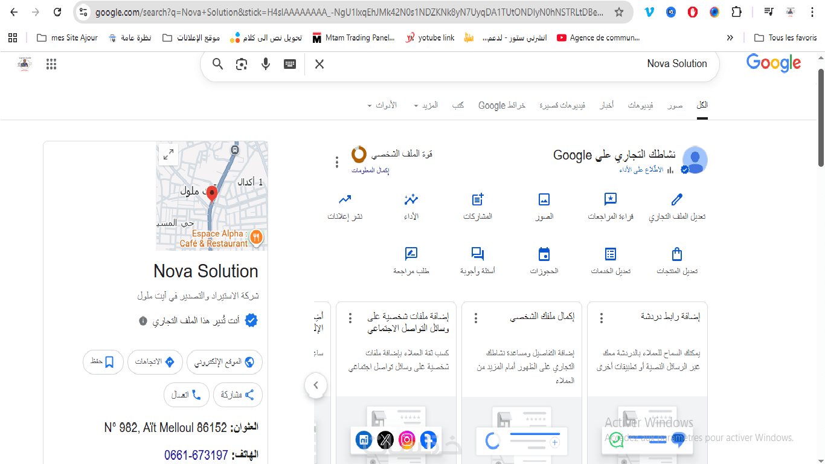The height and width of the screenshot is (464, 825).
Task: Click the info icon beside the verified-management text
Action: [143, 321]
